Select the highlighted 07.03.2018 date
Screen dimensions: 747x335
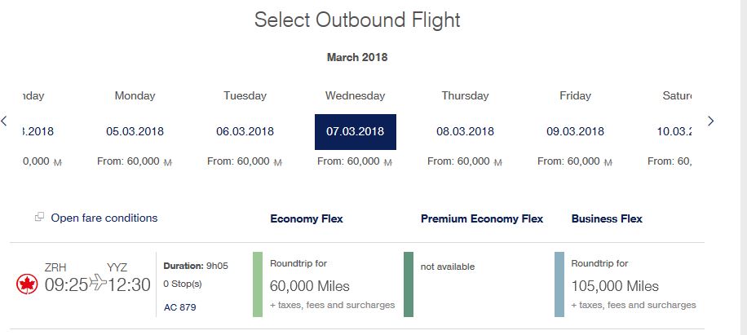point(355,131)
